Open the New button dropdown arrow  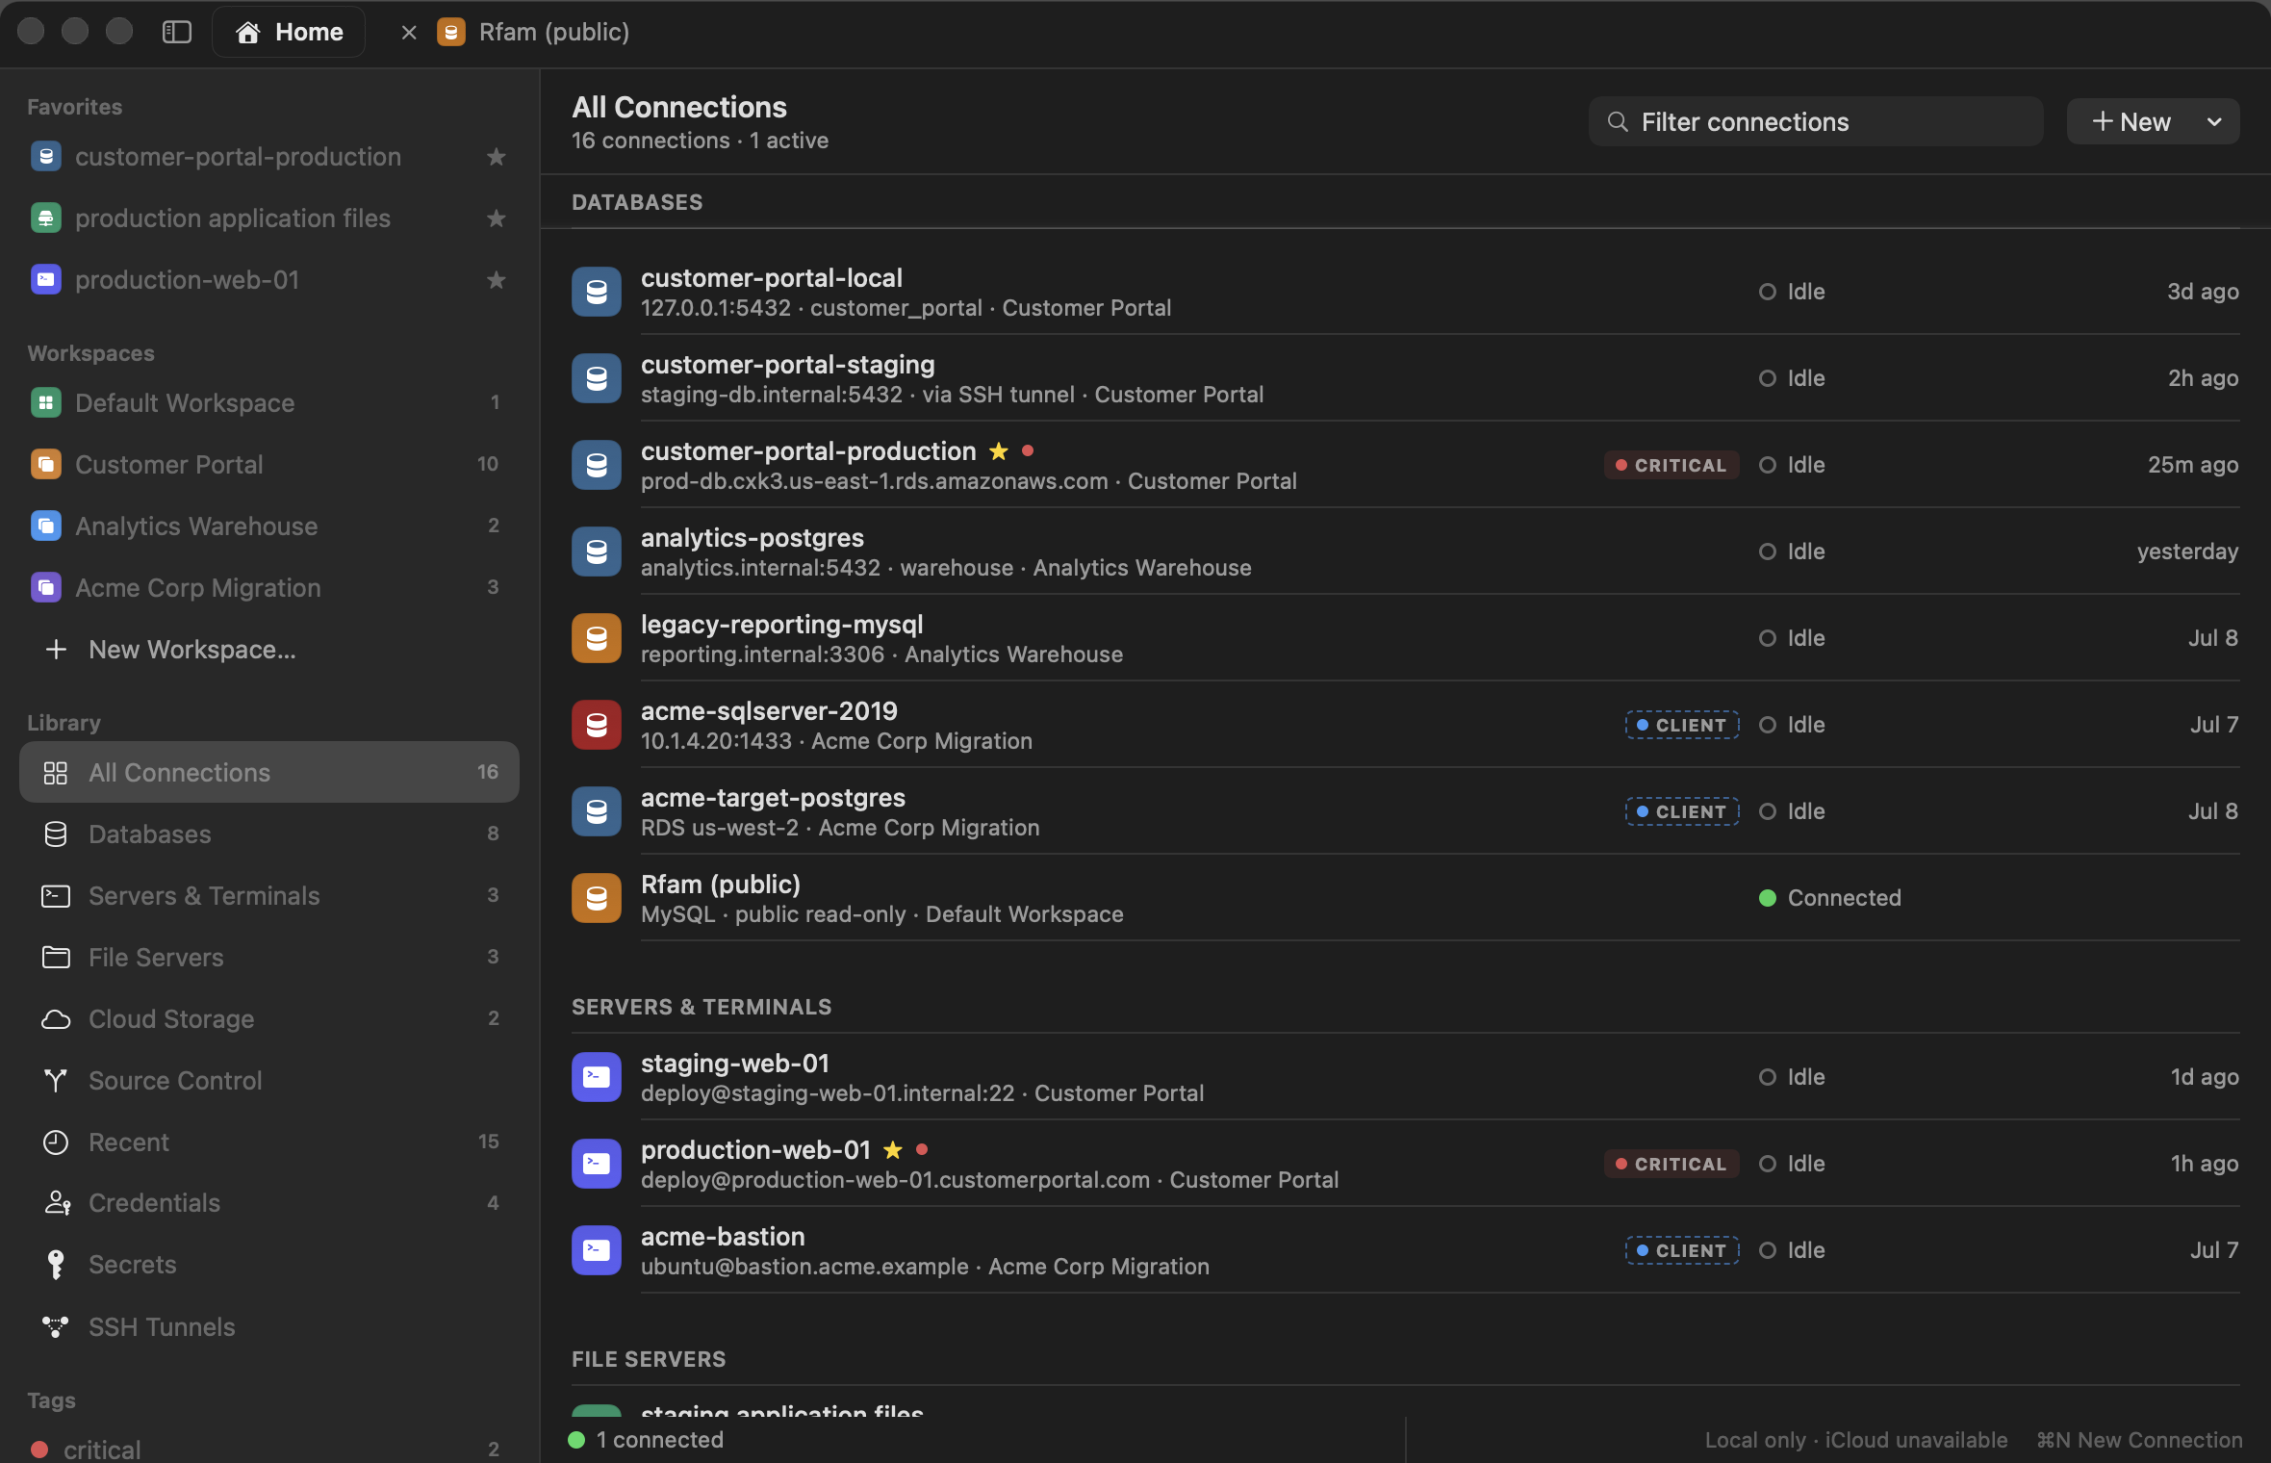click(x=2214, y=122)
